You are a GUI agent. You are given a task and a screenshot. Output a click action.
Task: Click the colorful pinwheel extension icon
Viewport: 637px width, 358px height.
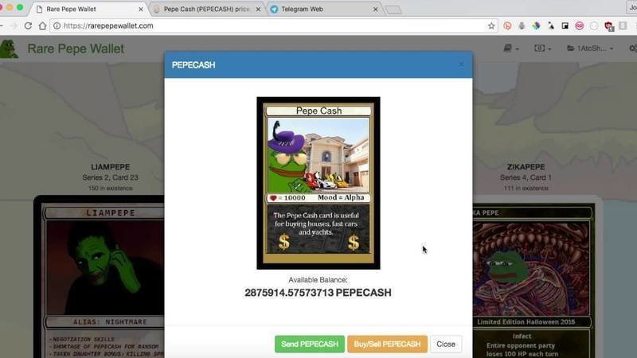536,25
